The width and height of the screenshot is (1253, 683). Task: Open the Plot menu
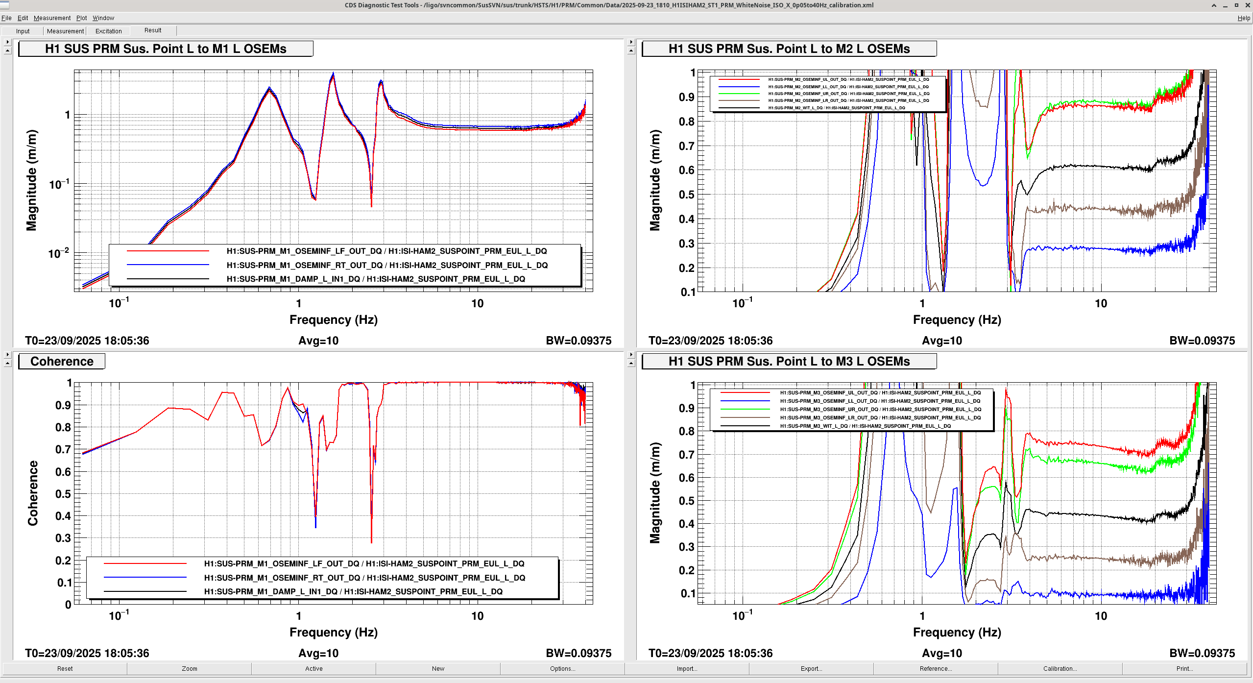point(81,18)
